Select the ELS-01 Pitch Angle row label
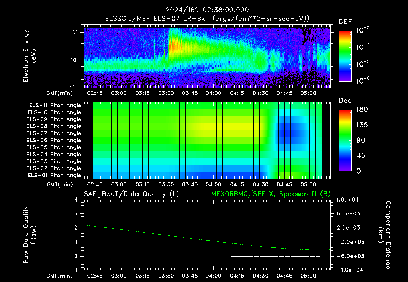Viewport: 408px width, 282px height. pyautogui.click(x=55, y=176)
